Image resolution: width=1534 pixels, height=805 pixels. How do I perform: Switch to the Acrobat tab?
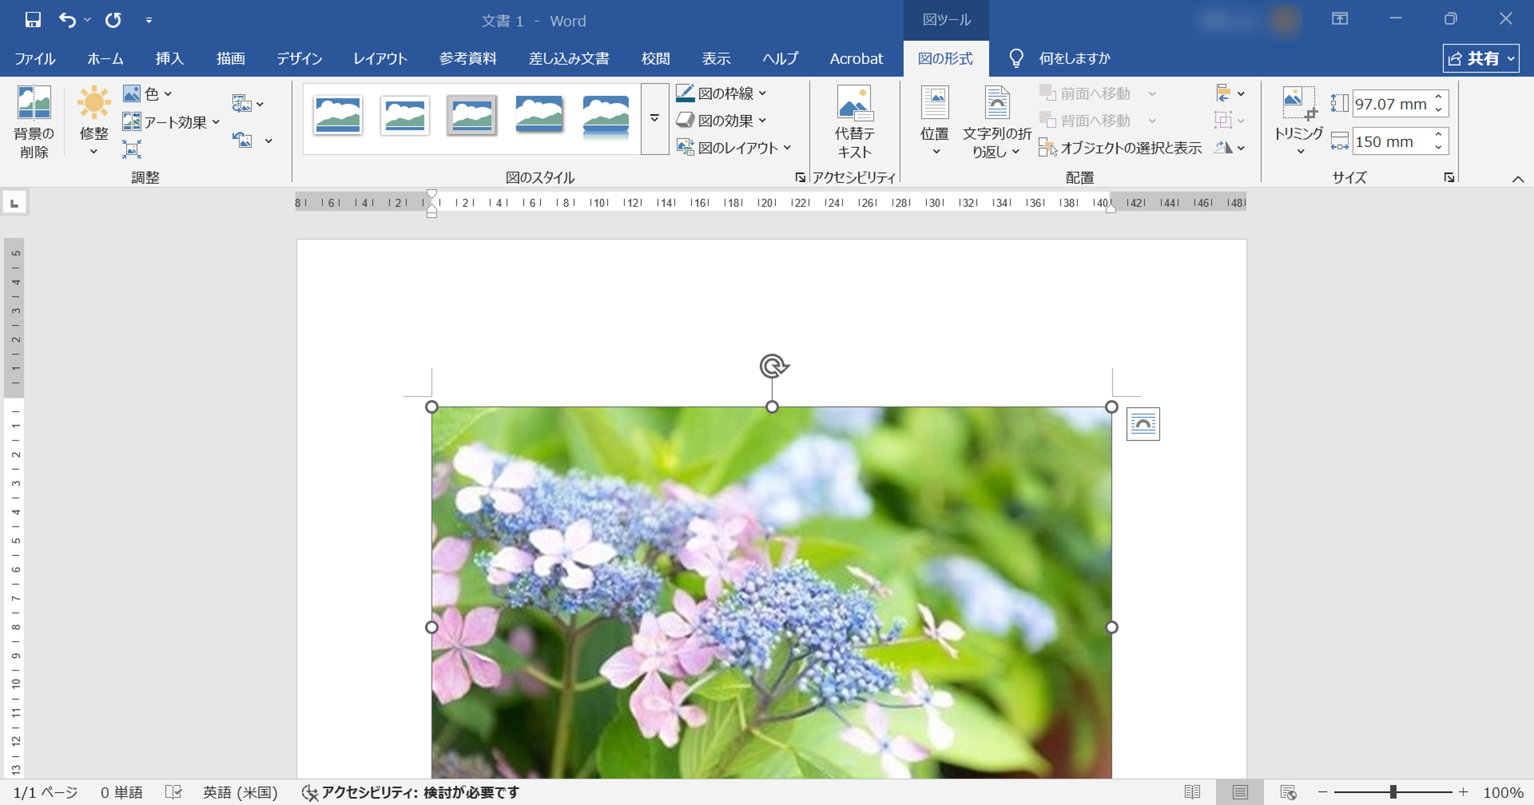[x=856, y=58]
